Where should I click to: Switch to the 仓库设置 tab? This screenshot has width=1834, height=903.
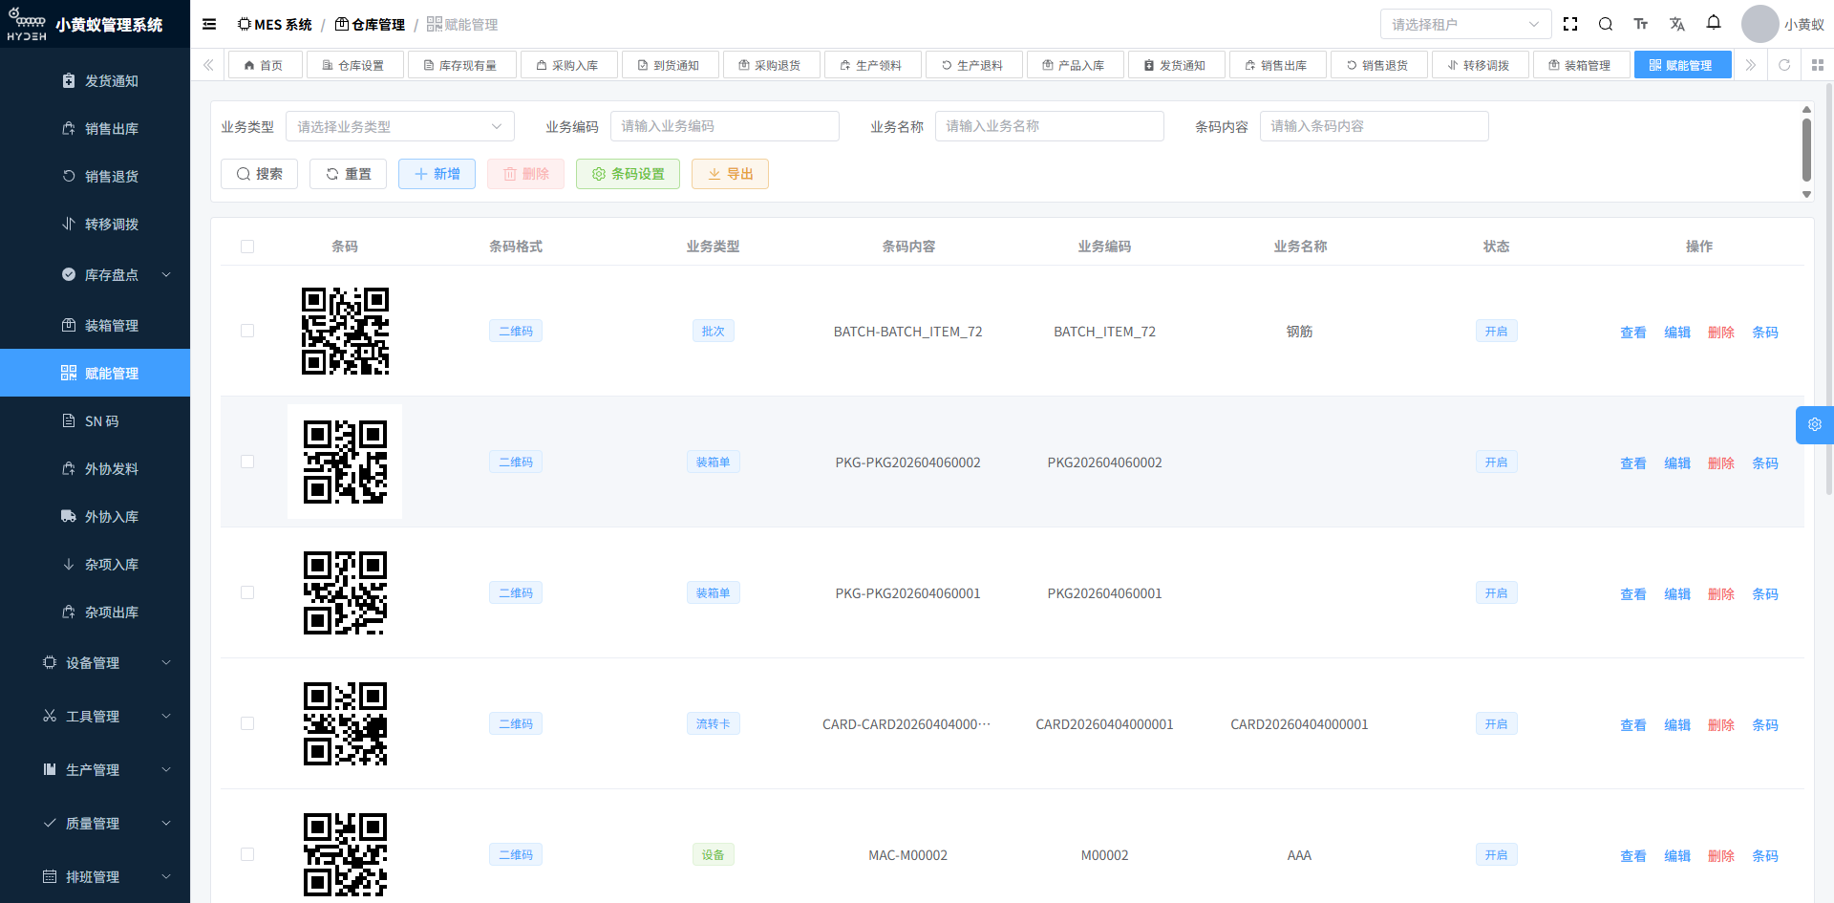[x=354, y=65]
